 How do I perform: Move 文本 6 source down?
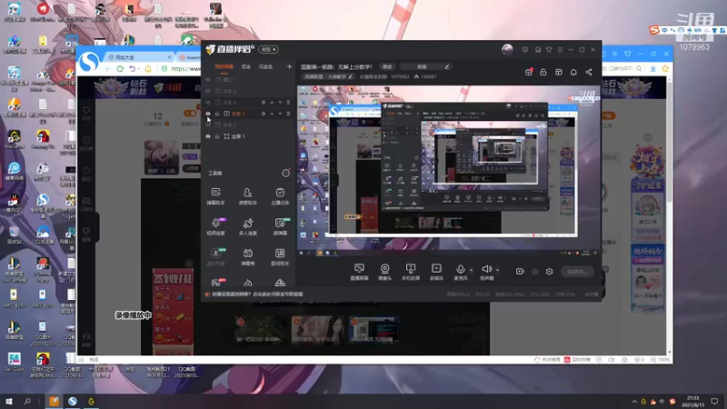280,102
